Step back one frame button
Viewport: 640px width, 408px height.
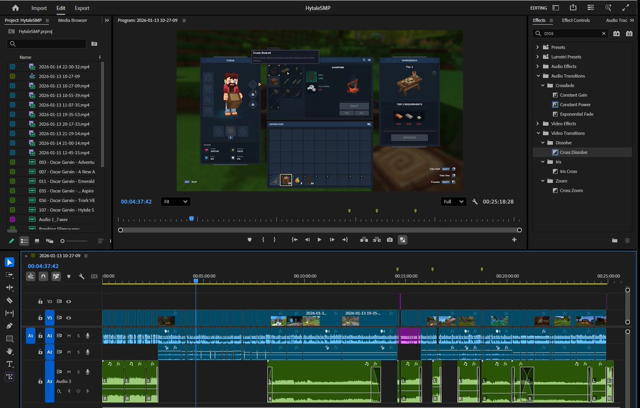tap(307, 240)
